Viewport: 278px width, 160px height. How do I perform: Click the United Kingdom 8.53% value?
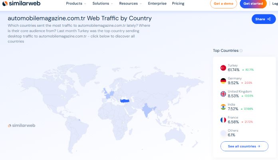(x=233, y=96)
